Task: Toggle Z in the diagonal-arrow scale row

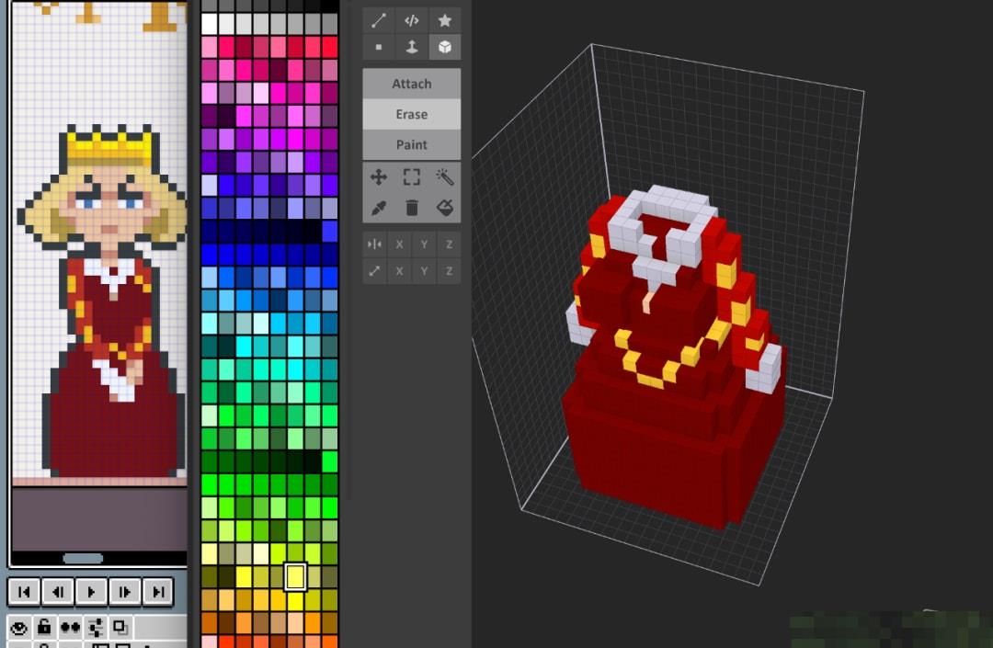Action: pyautogui.click(x=449, y=271)
